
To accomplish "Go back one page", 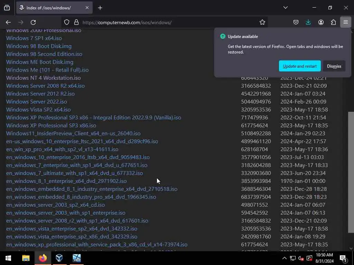I will pos(8,22).
